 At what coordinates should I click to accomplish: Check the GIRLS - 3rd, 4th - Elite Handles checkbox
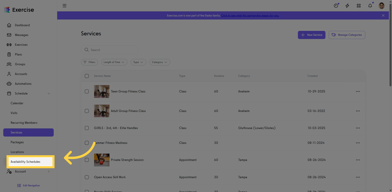pos(87,128)
